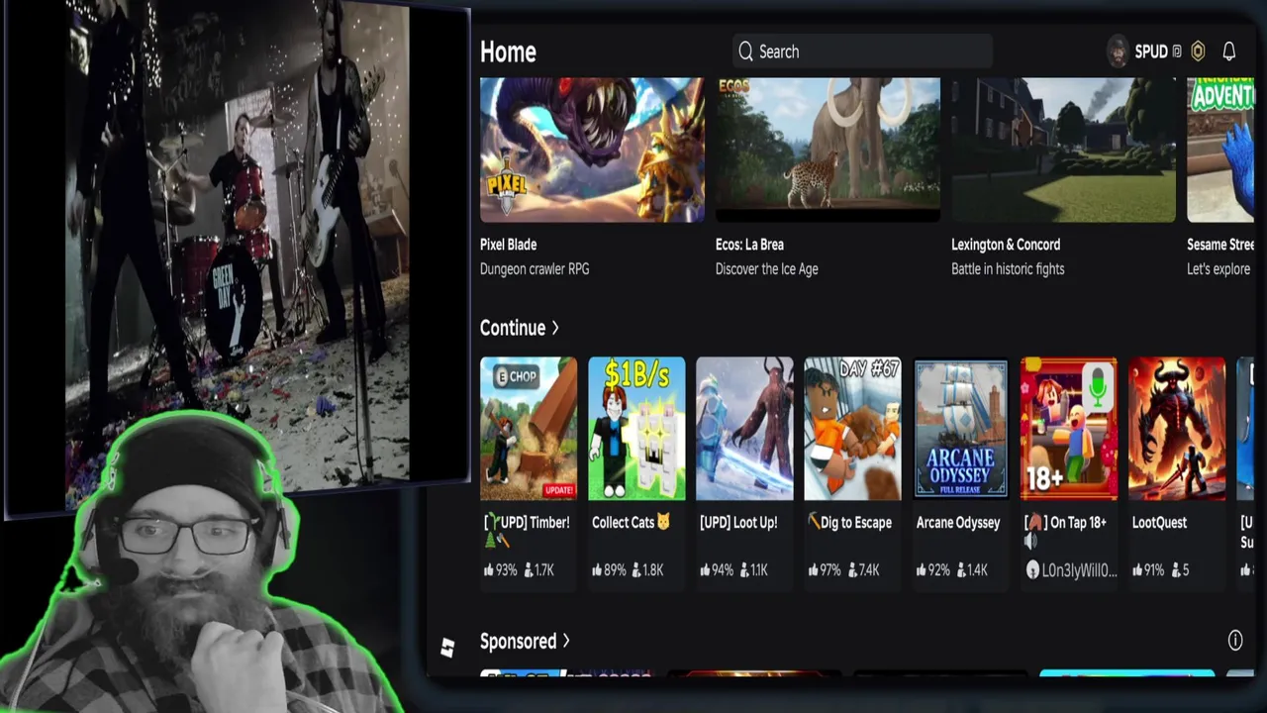Click the 'Arcane Odyssey' game name

[958, 523]
